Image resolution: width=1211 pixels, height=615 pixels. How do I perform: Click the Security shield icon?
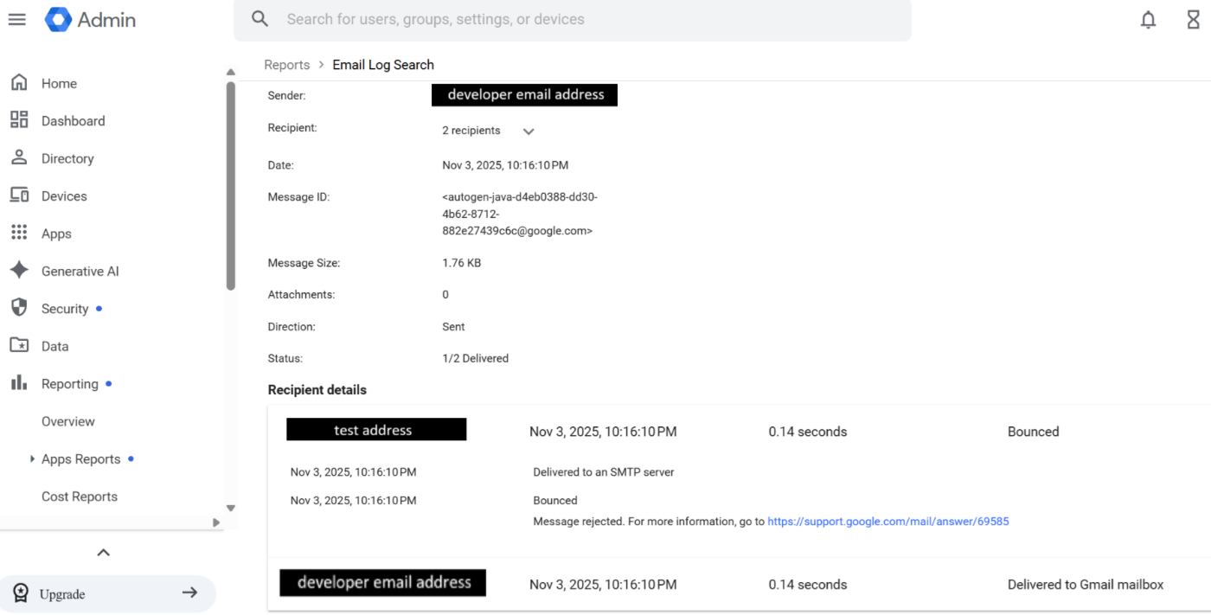click(19, 308)
